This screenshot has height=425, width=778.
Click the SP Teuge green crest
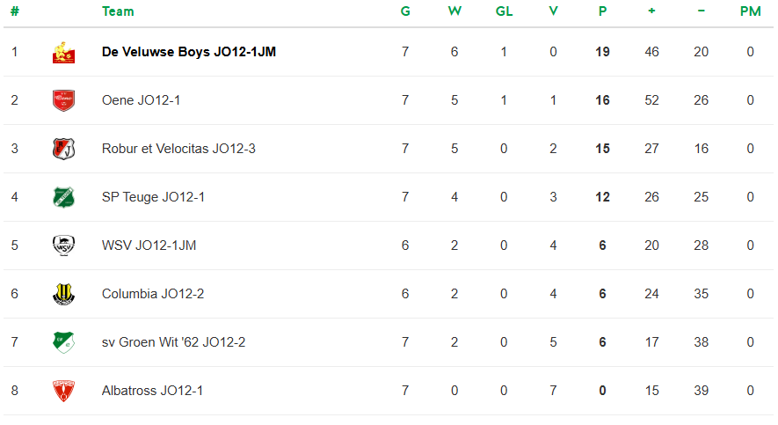63,197
